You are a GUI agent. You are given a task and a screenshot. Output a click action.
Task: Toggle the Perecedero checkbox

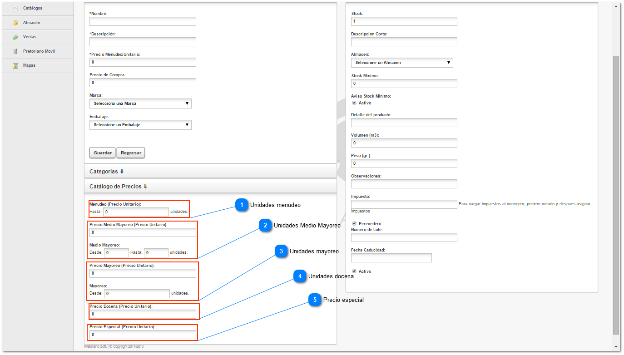354,223
